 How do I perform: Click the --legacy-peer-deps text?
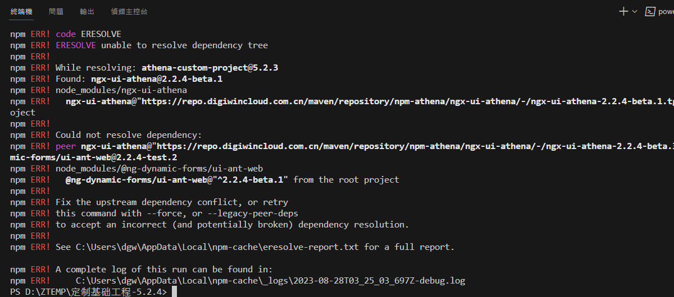click(x=252, y=214)
